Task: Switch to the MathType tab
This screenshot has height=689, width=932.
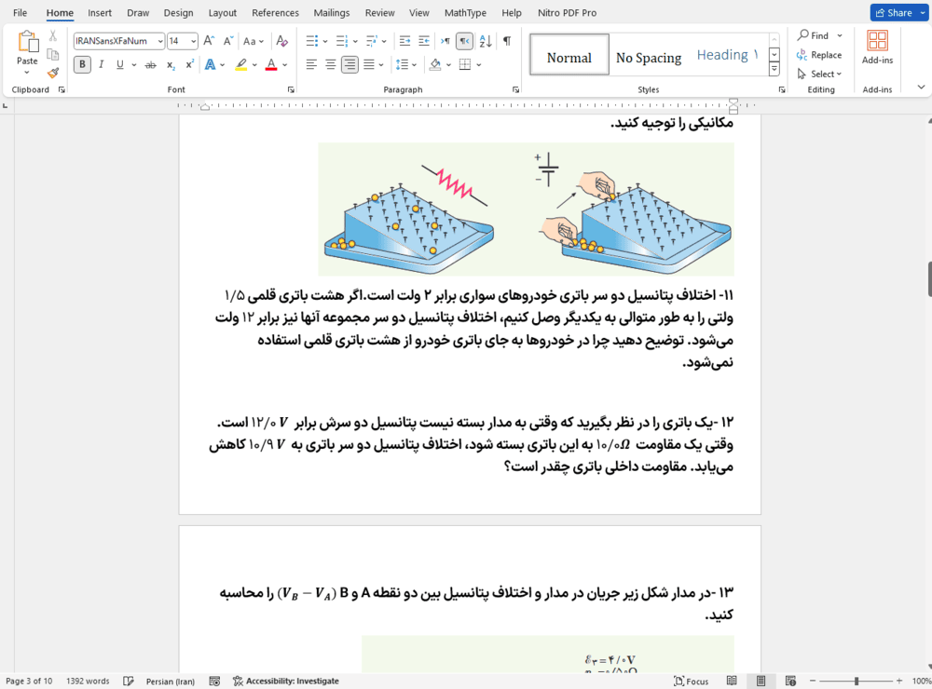Action: [465, 12]
